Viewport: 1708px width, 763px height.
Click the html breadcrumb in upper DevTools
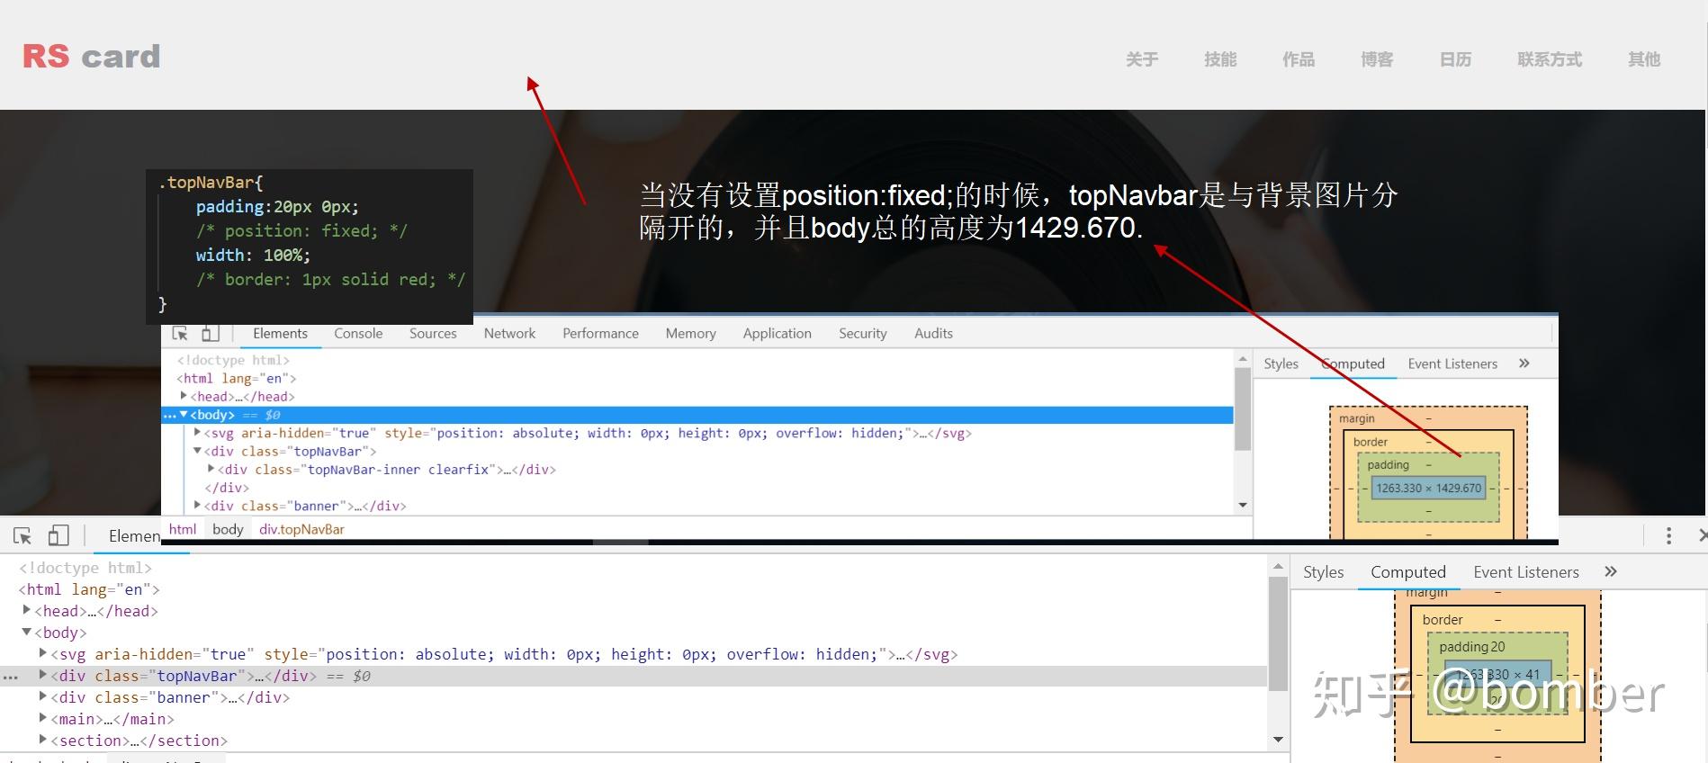coord(183,529)
